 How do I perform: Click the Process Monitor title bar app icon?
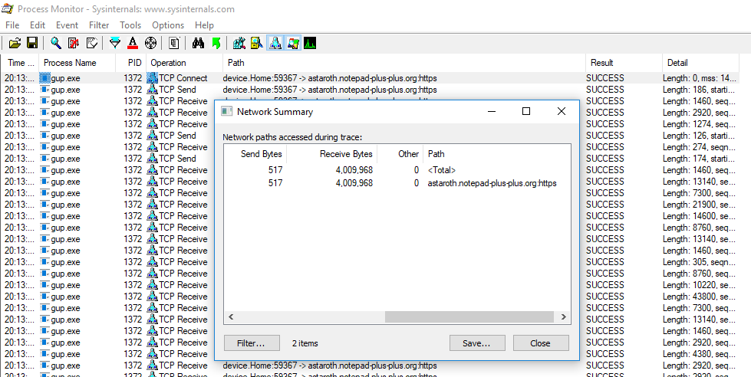pyautogui.click(x=8, y=8)
